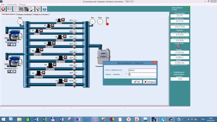Screen dimensions: 217x122
Task: Open Word from the taskbar
Action: click(36, 119)
